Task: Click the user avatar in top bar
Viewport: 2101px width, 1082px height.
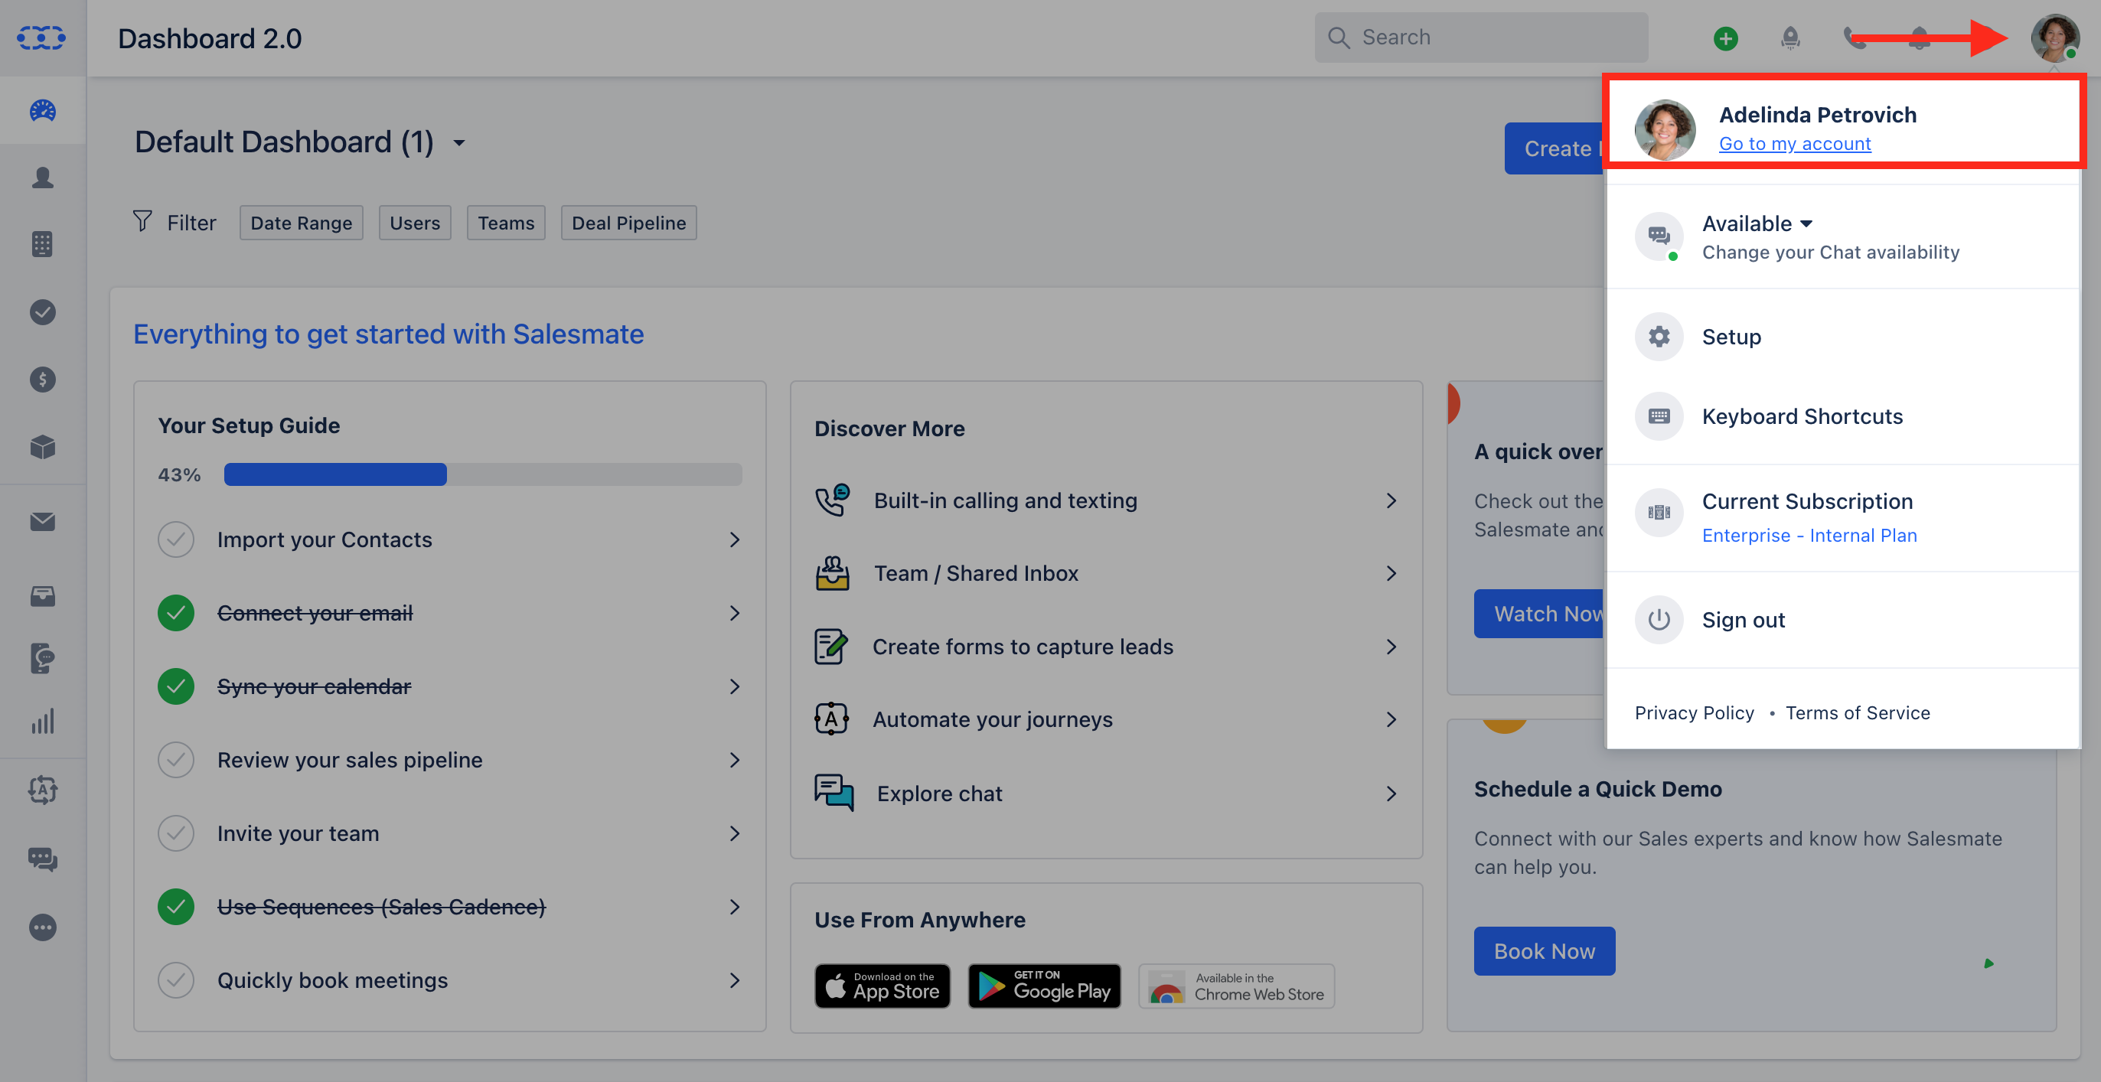Action: click(2054, 37)
